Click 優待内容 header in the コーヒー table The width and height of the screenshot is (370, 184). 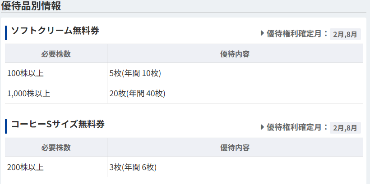(x=235, y=148)
